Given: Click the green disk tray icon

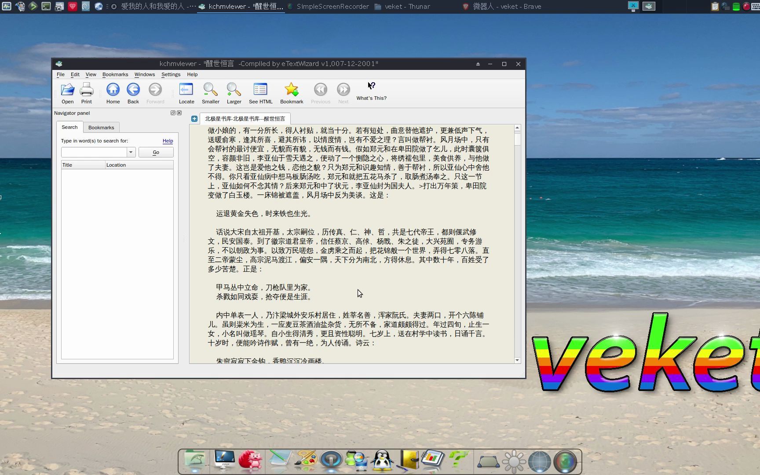Looking at the screenshot, I should 736,6.
